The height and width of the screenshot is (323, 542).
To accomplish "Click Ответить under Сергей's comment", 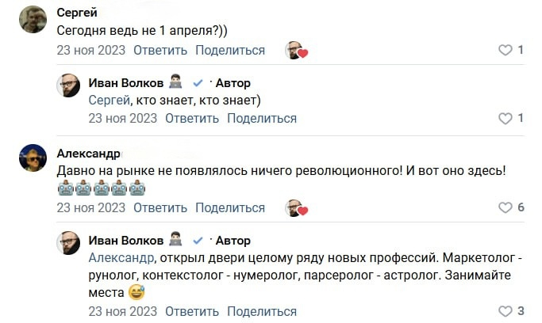I will click(160, 50).
